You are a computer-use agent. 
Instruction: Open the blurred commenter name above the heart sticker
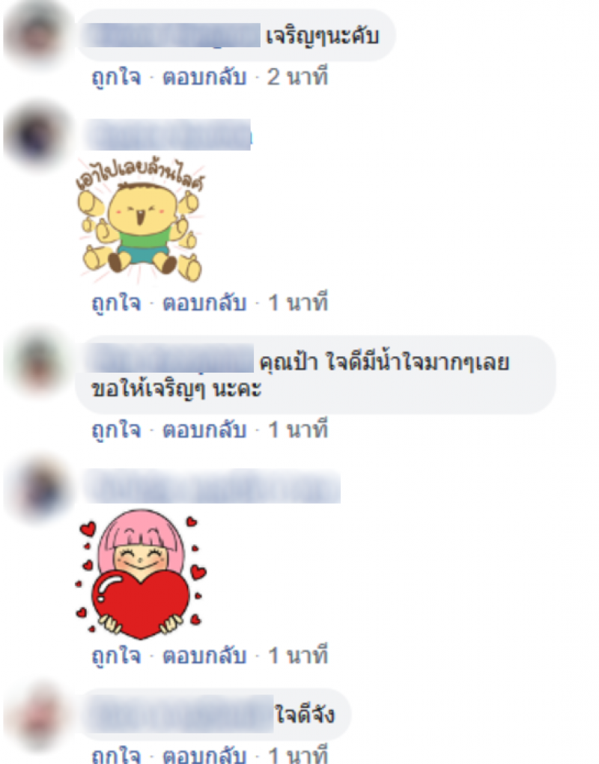(212, 486)
